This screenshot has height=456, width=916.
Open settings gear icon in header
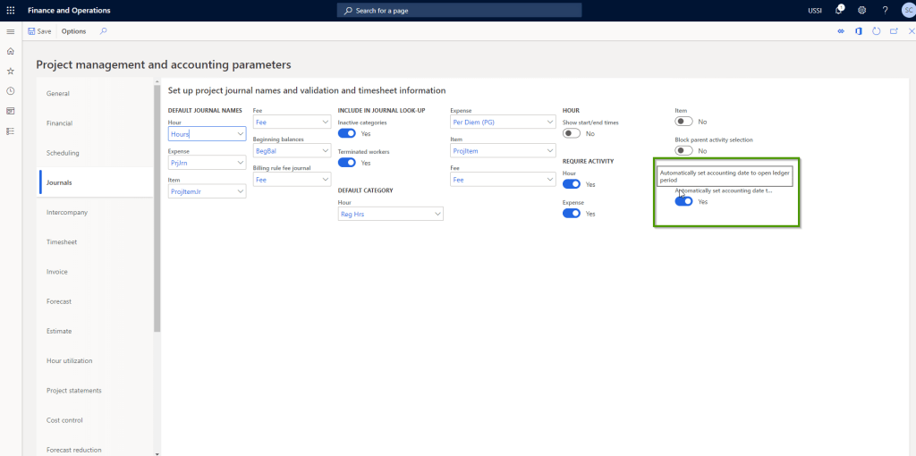861,10
